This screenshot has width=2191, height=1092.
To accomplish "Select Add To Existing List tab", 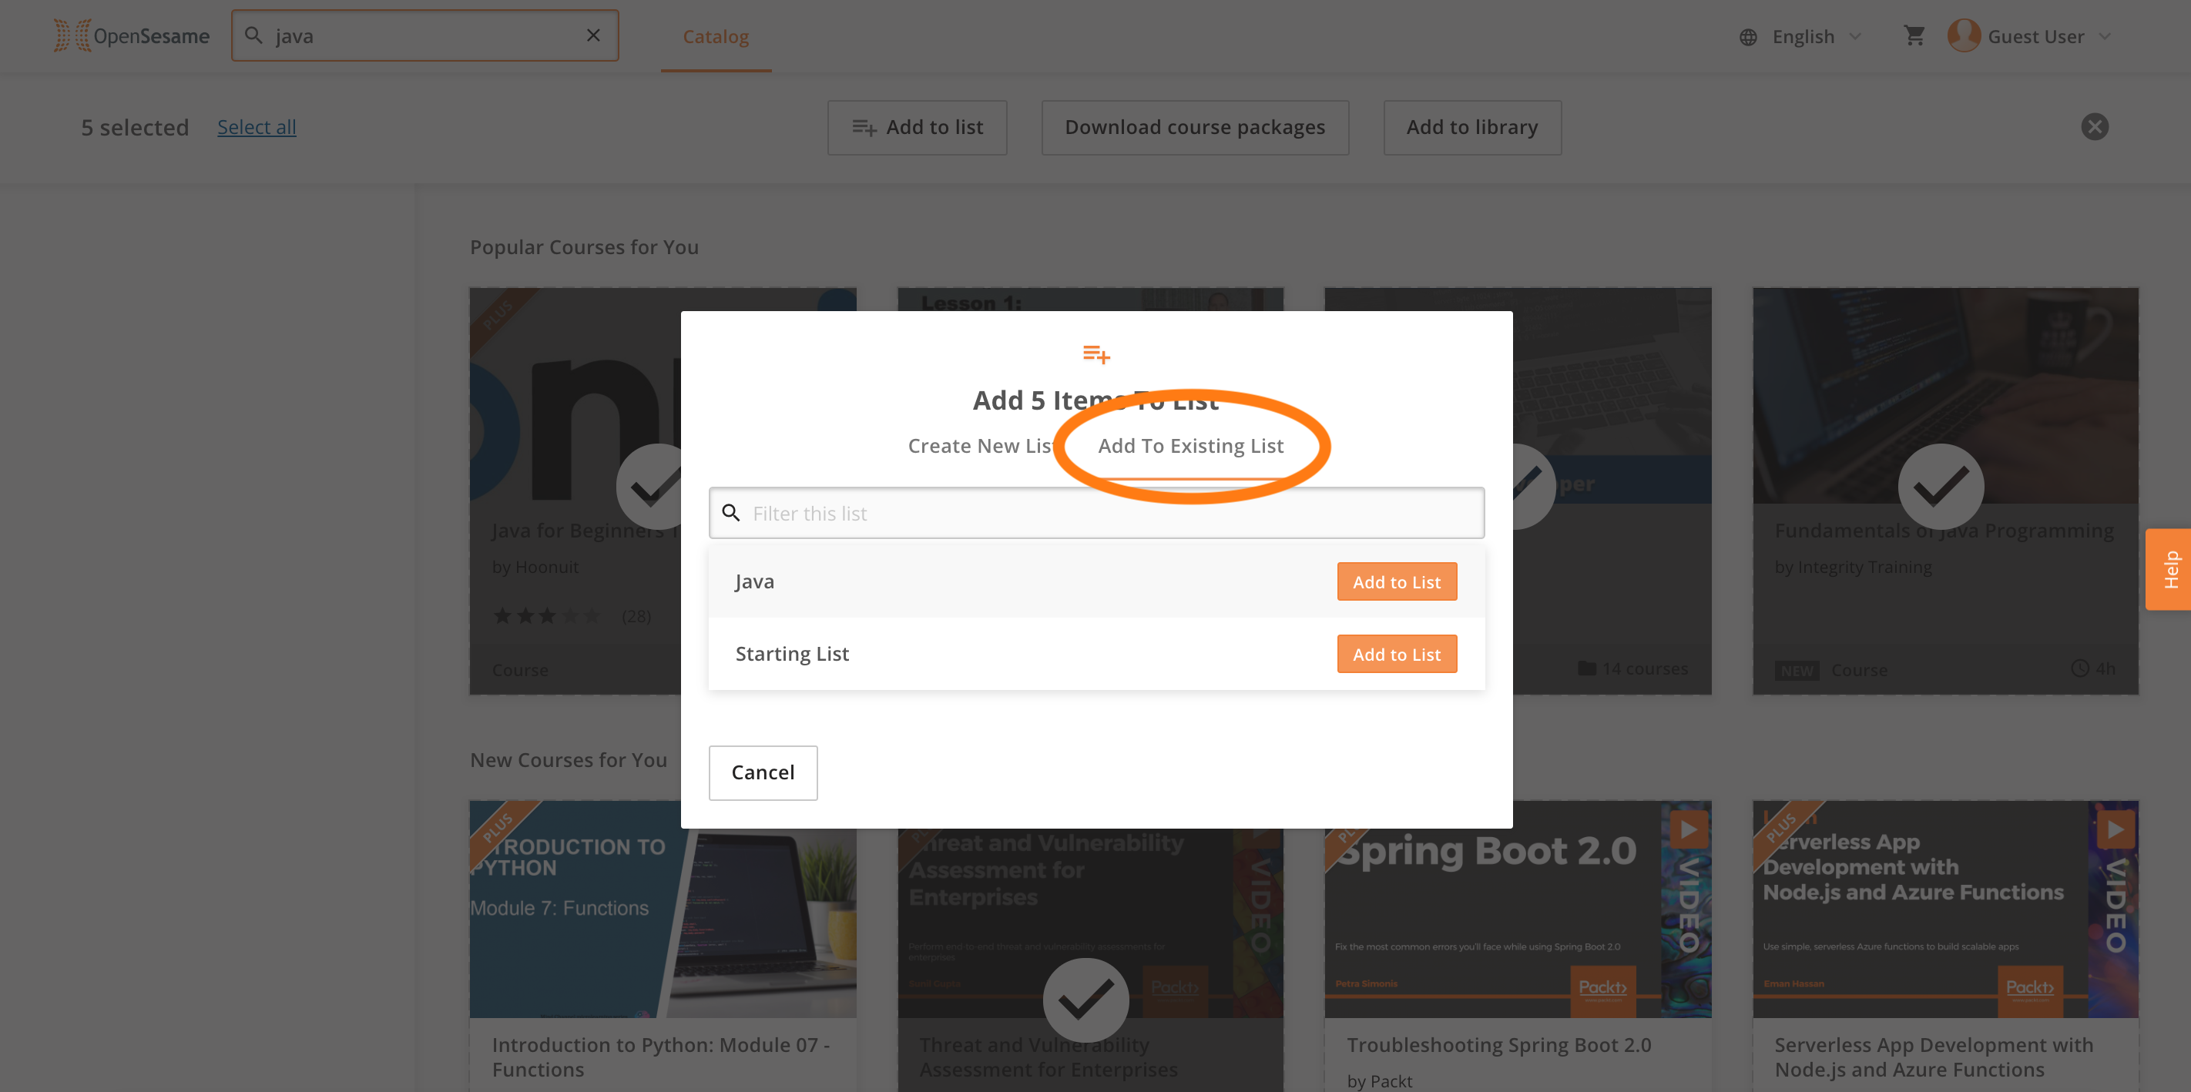I will tap(1190, 446).
